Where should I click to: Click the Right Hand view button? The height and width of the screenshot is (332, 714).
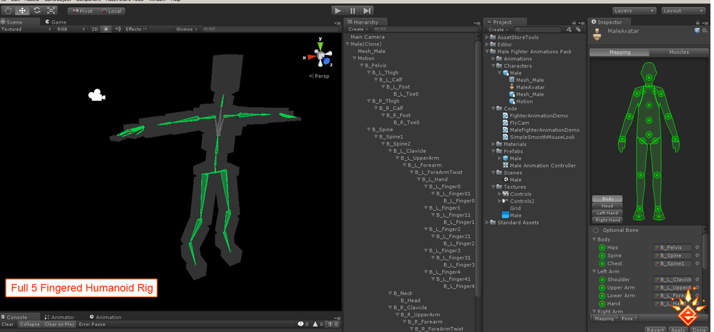click(607, 220)
